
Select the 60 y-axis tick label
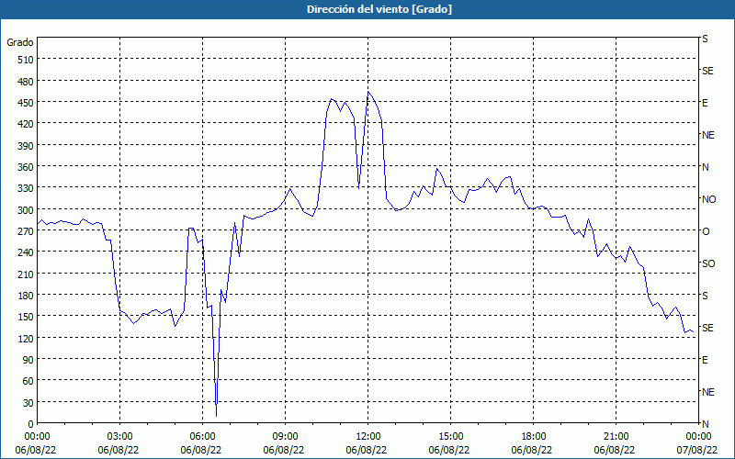28,382
